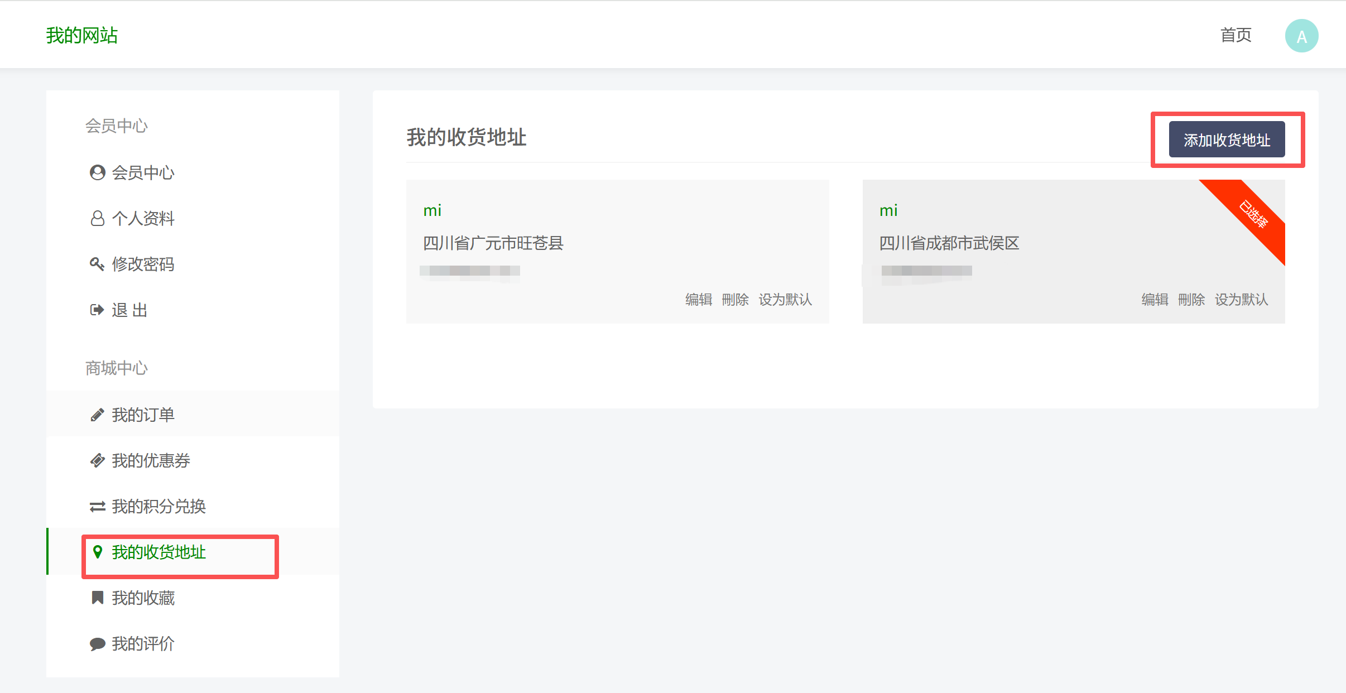
Task: Click the exchange arrows icon beside 我的积分兑换
Action: tap(97, 506)
